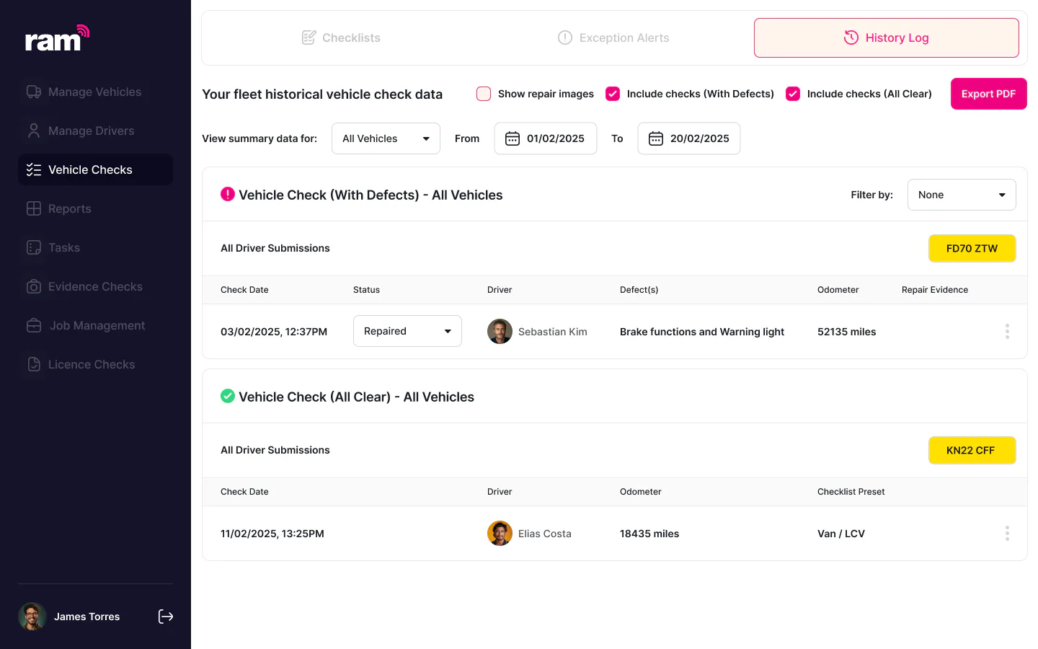Click the calendar icon in From date
The width and height of the screenshot is (1038, 649).
tap(513, 138)
